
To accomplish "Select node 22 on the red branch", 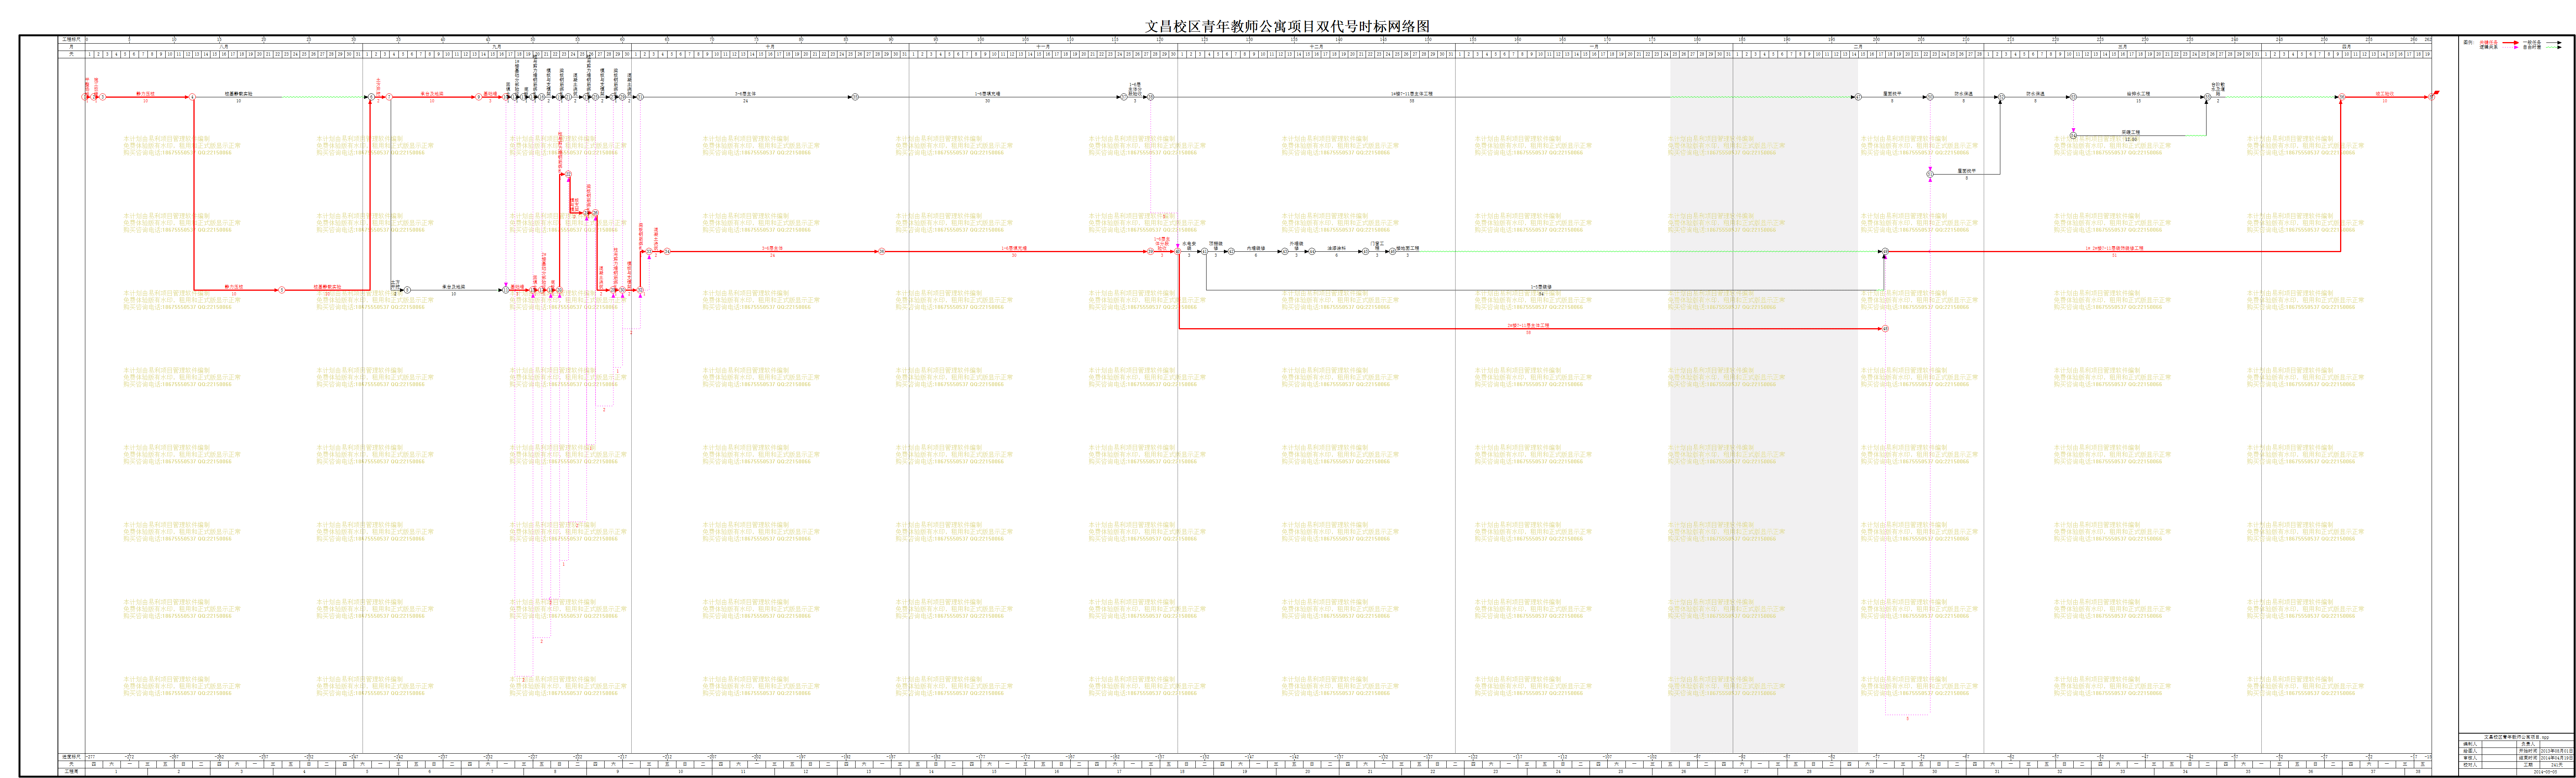I will click(x=568, y=174).
